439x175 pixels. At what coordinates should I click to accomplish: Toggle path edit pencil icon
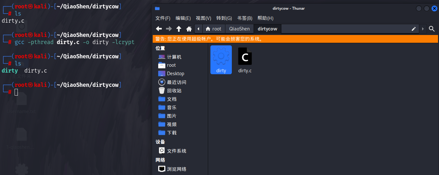(413, 29)
